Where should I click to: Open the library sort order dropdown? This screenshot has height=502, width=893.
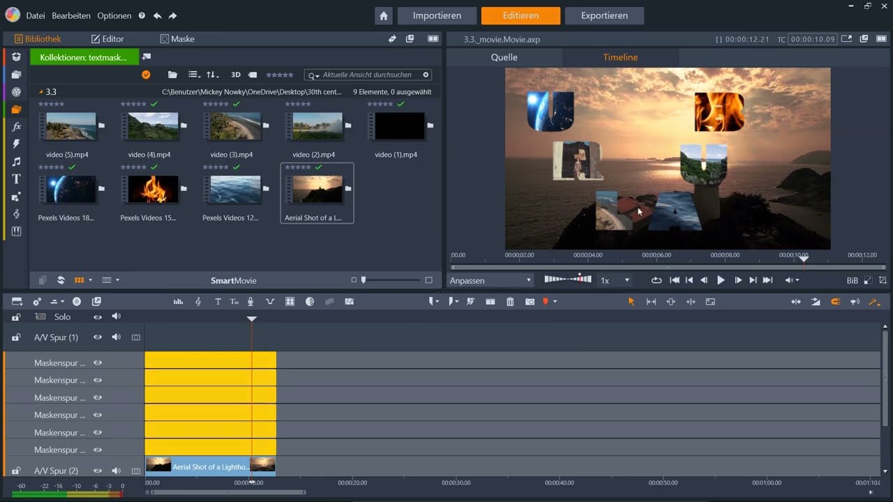click(213, 75)
